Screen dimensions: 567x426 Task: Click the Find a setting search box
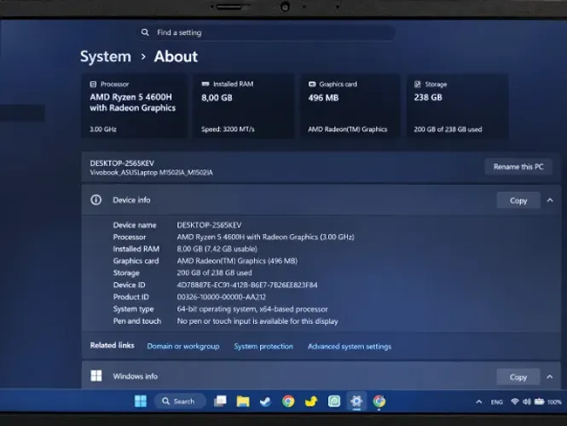[266, 32]
